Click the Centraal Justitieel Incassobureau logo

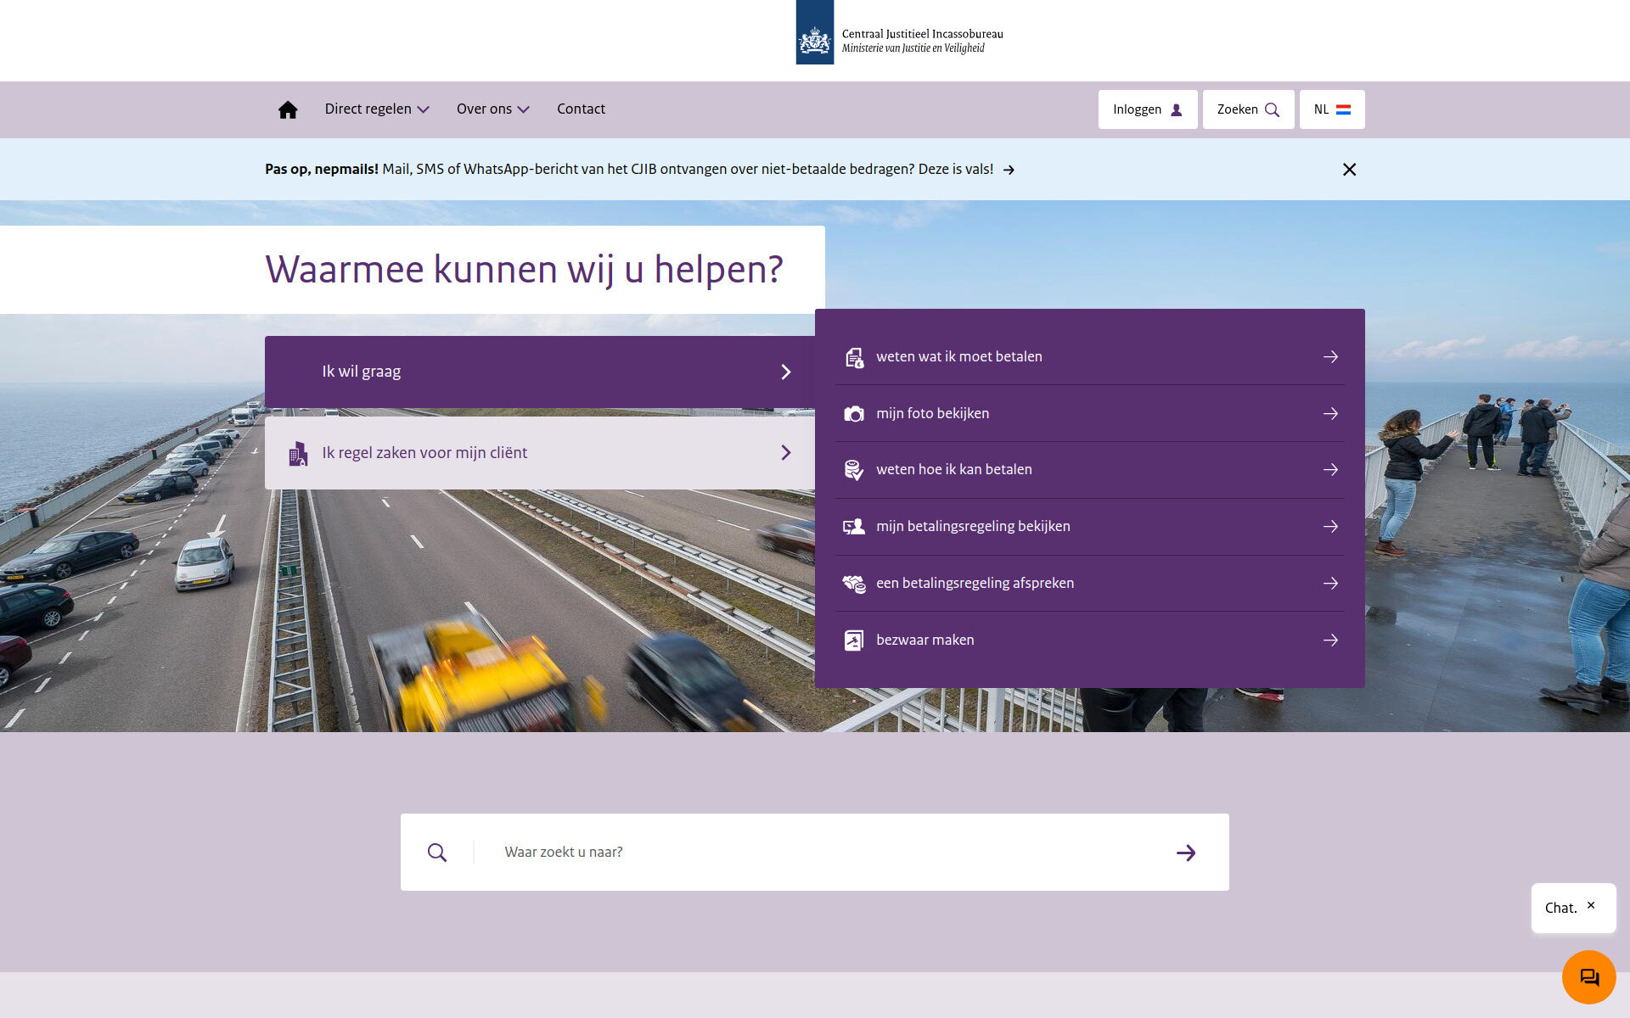click(x=900, y=33)
